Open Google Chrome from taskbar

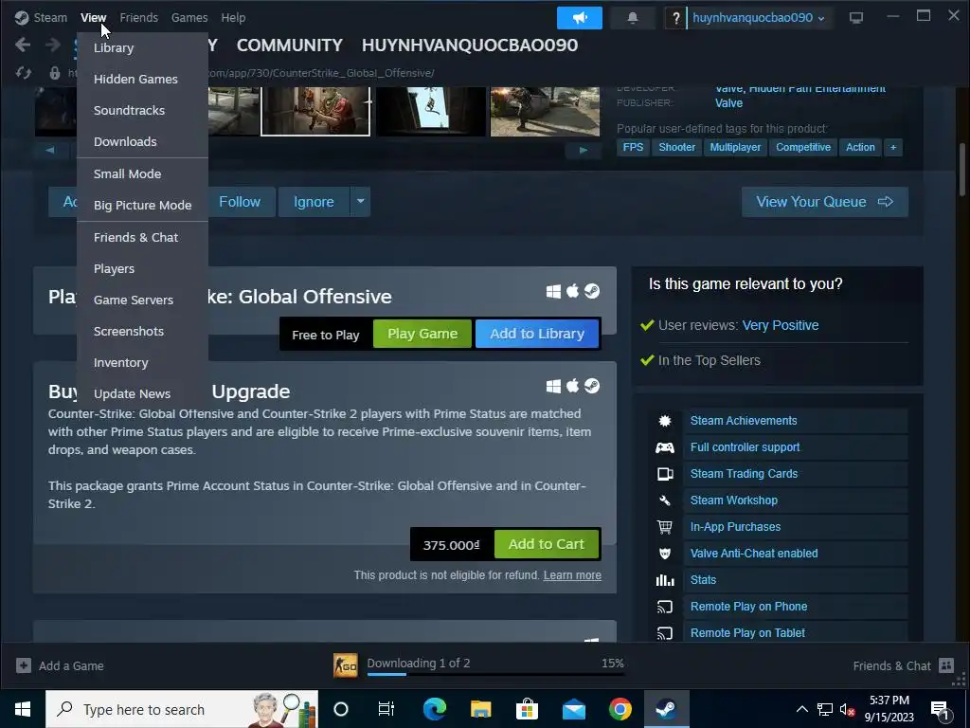(620, 709)
